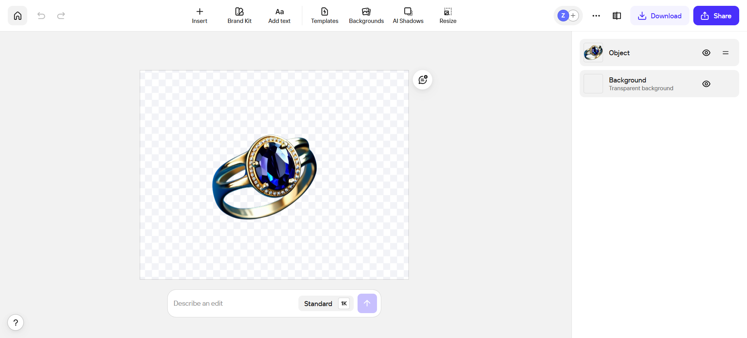The width and height of the screenshot is (747, 338).
Task: Submit the edit prompt with the arrow button
Action: tap(367, 303)
